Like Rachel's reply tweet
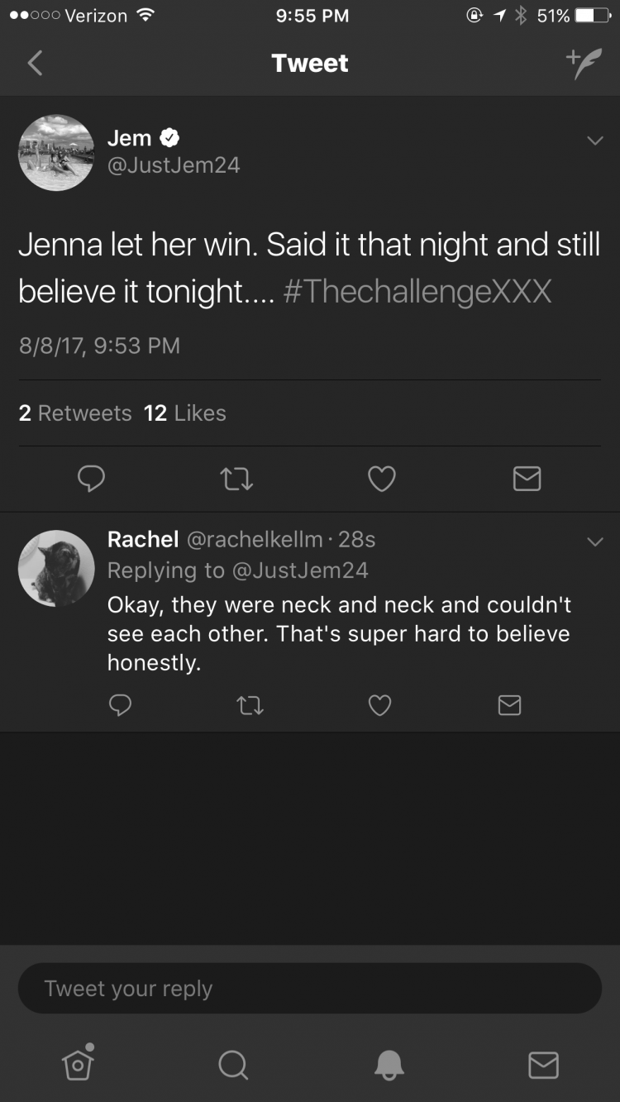This screenshot has height=1102, width=620. (379, 704)
